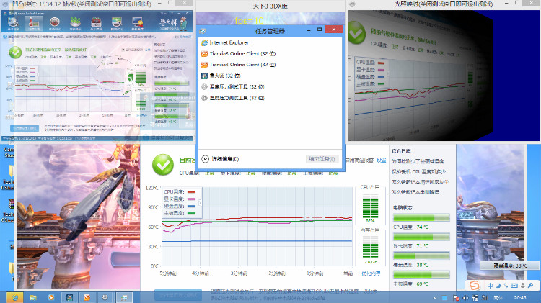Open the 20:45 taskbar clock
Screen dimensions: 541x303
pos(520,298)
